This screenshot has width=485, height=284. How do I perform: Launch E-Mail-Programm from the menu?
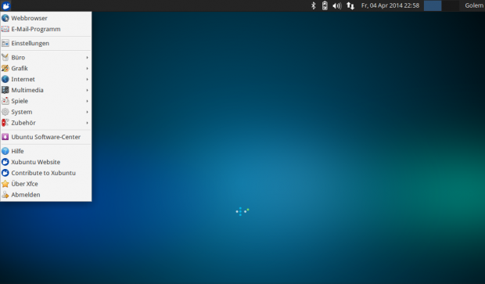click(46, 29)
